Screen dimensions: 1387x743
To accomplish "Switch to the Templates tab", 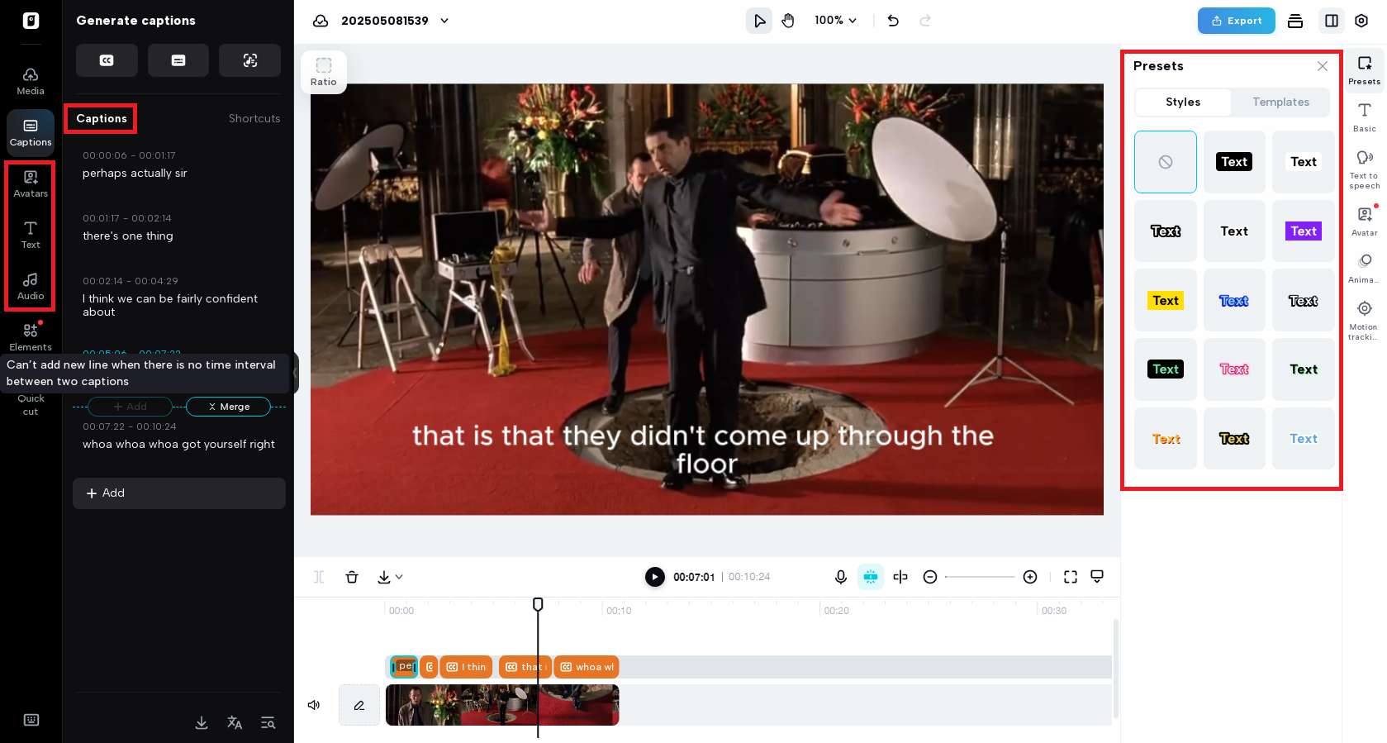I will tap(1280, 102).
